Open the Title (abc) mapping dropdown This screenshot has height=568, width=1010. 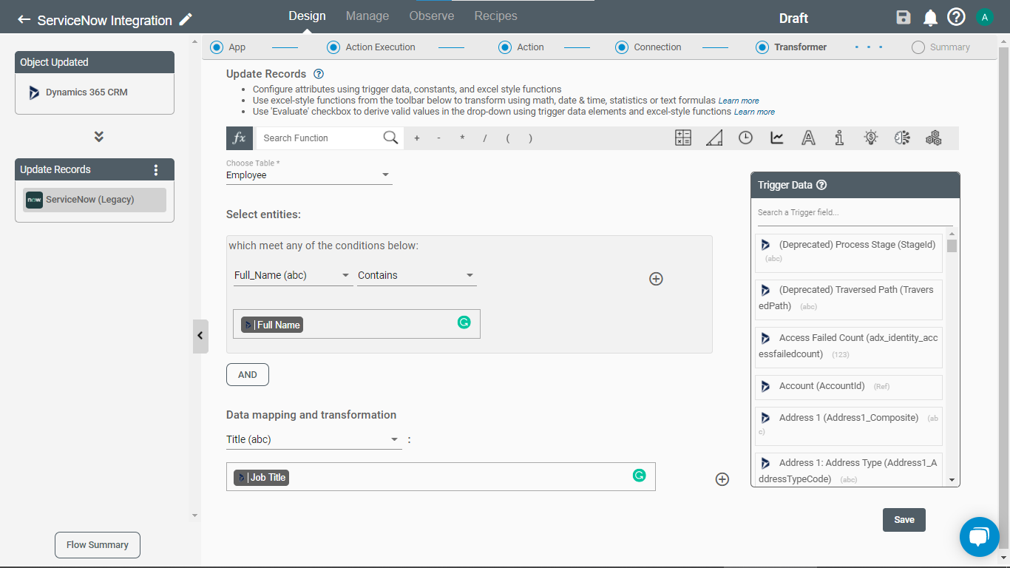click(x=314, y=440)
